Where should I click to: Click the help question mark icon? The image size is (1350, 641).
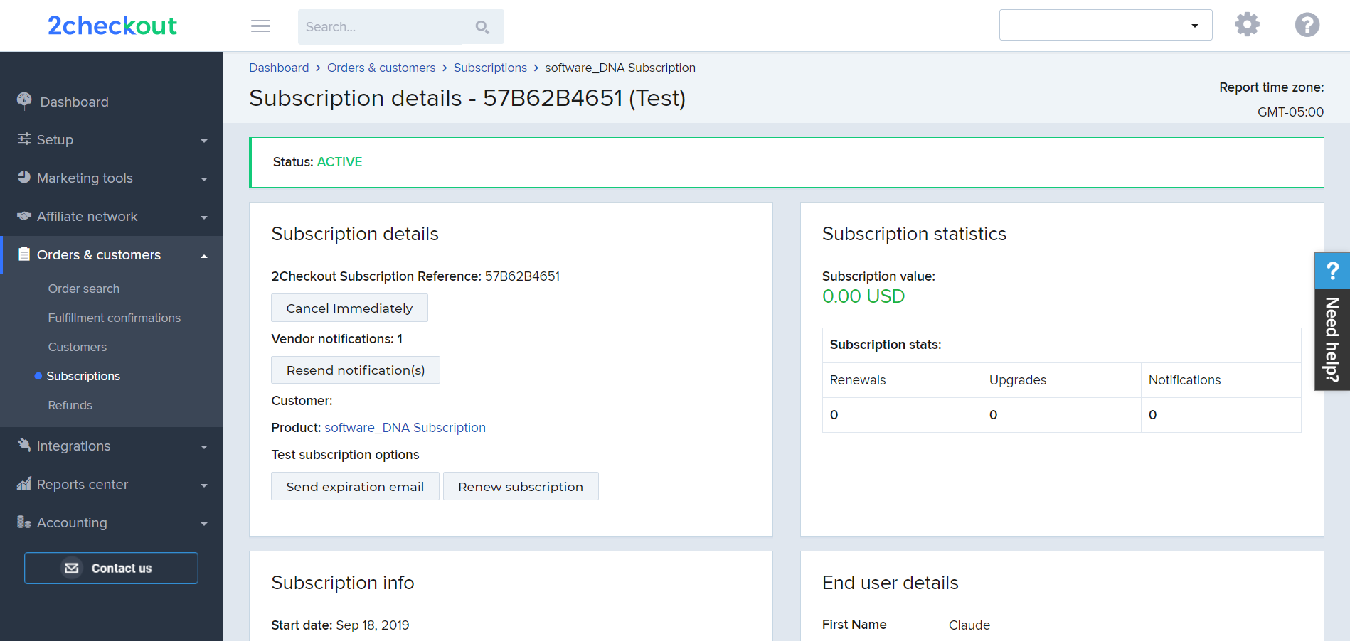[x=1307, y=25]
